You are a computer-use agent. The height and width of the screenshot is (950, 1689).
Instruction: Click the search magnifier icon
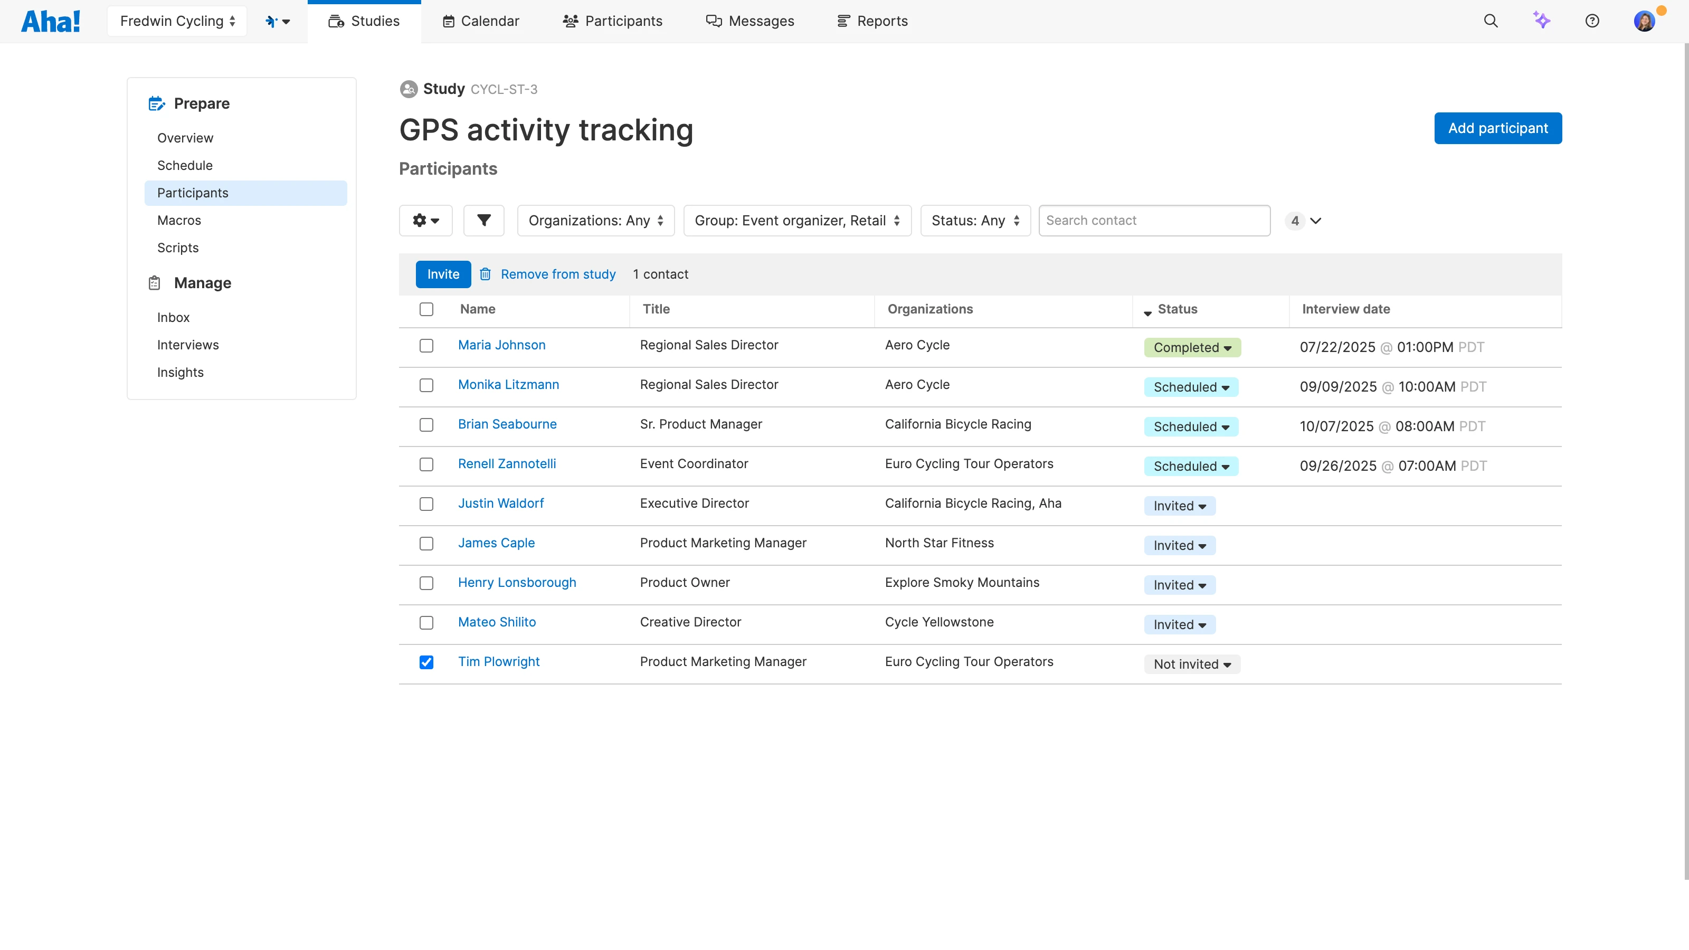coord(1491,21)
